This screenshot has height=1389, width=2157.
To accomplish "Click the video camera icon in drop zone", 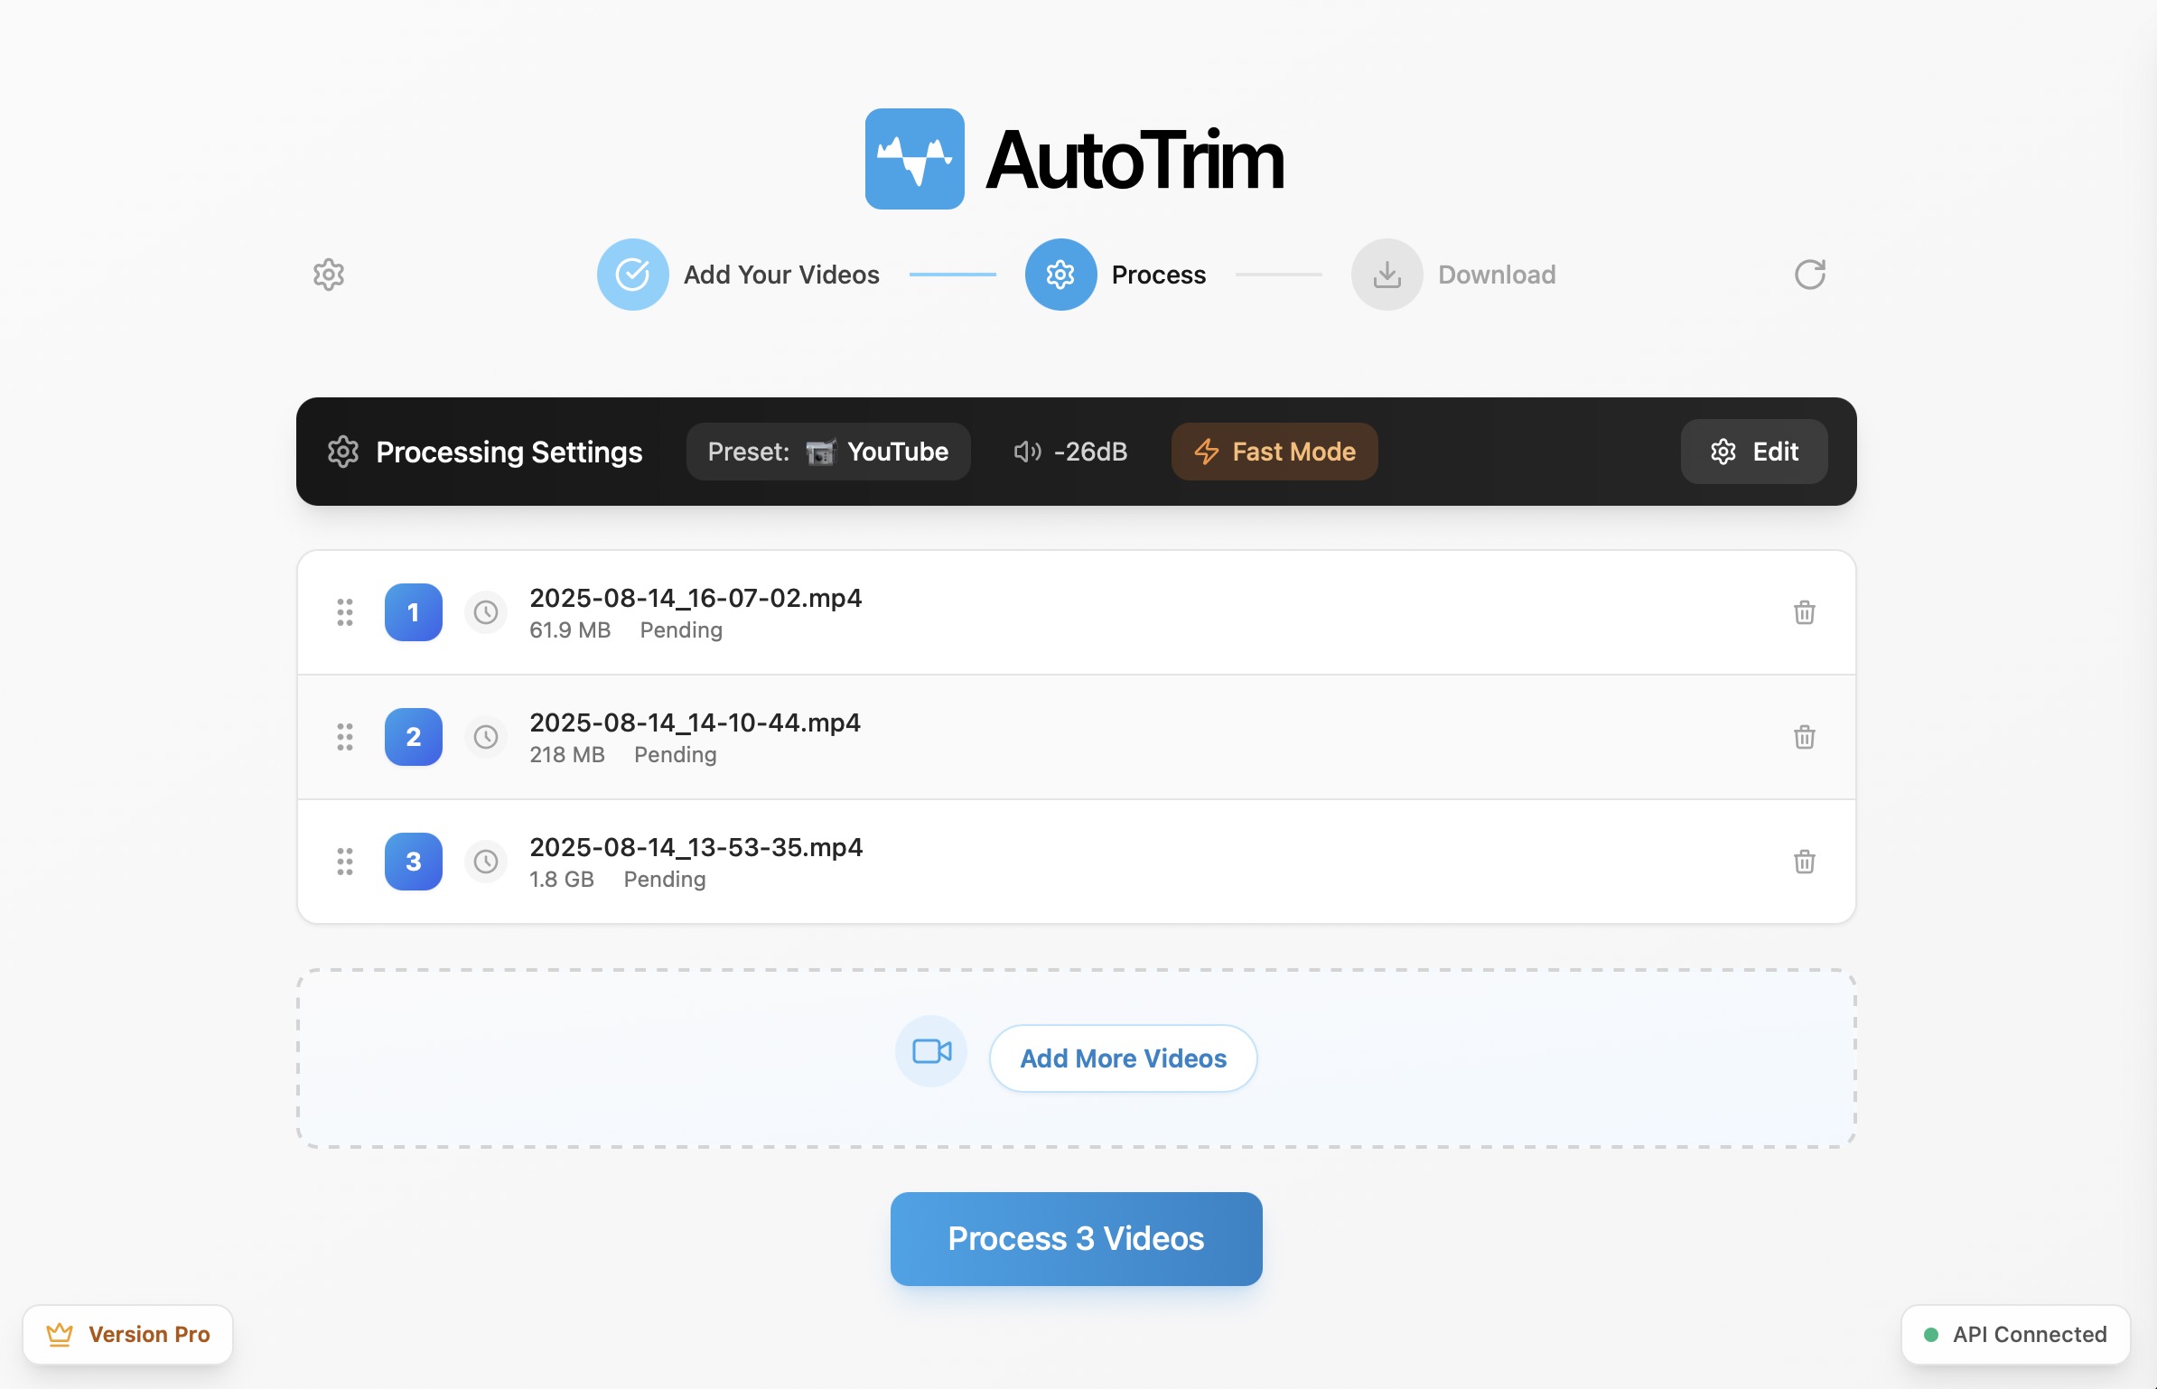I will tap(931, 1051).
